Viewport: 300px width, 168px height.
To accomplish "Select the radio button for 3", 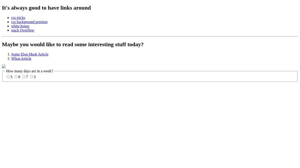I will pyautogui.click(x=31, y=77).
